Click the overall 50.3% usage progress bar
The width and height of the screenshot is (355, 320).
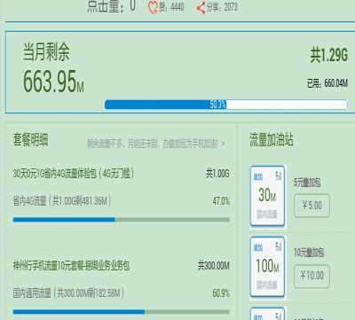(x=226, y=105)
